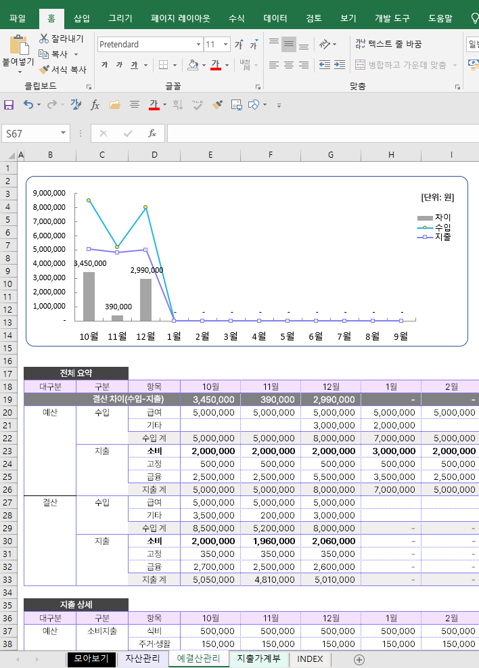Click the Paste (붙여넣기) clipboard icon
479x668 pixels.
19,45
